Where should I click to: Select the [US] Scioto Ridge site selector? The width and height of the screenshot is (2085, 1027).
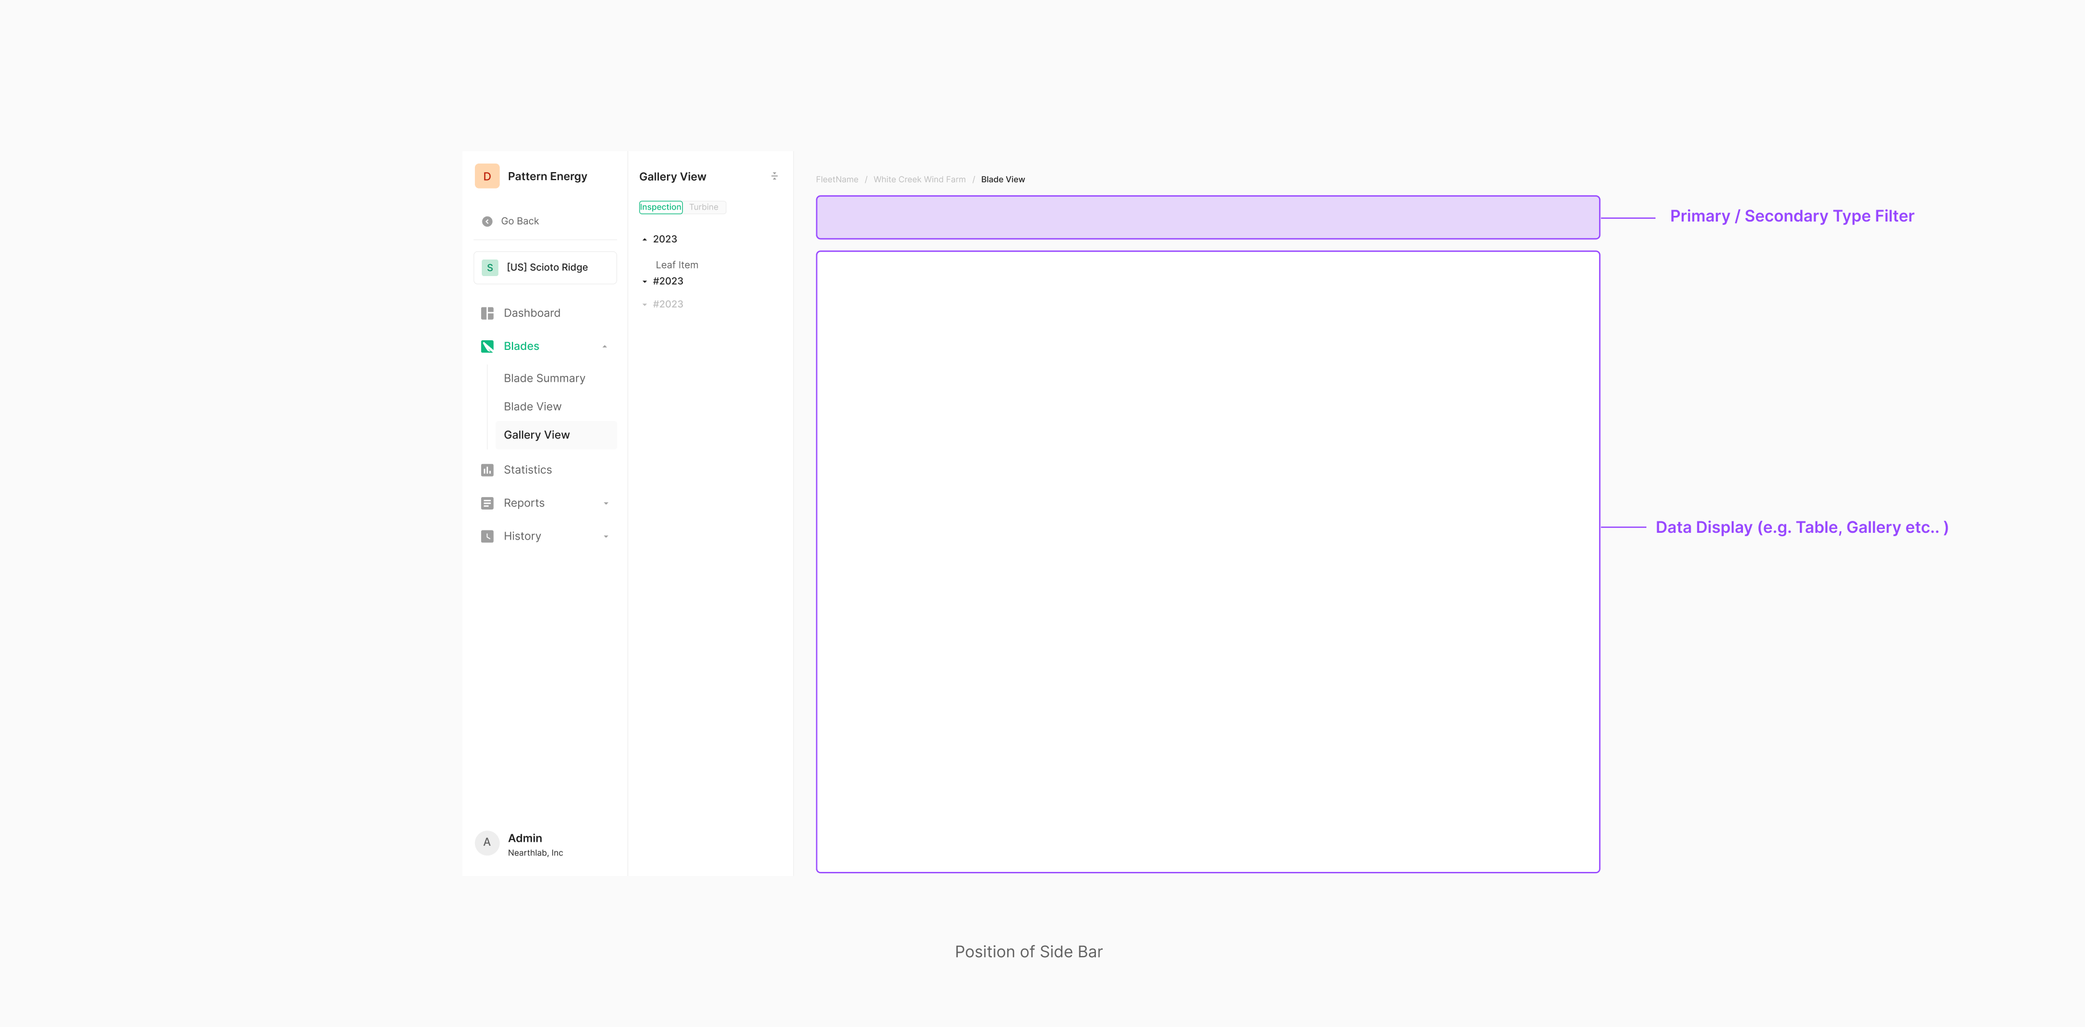545,268
